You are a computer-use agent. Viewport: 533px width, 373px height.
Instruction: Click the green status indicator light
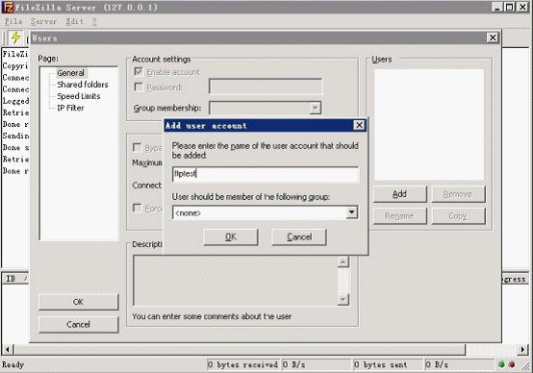501,364
